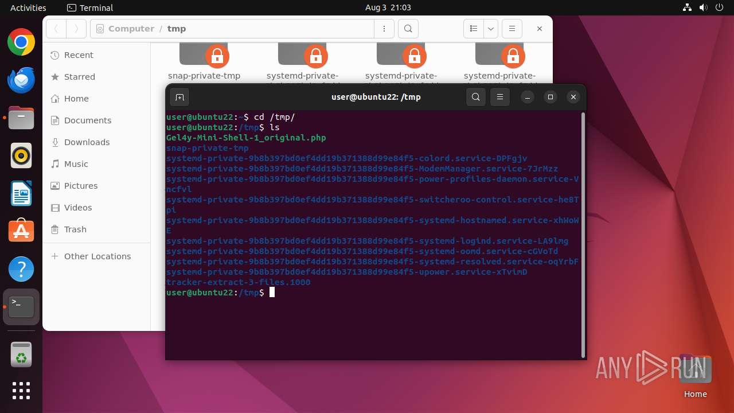Open network status icon in top bar
The image size is (734, 413).
[x=688, y=7]
